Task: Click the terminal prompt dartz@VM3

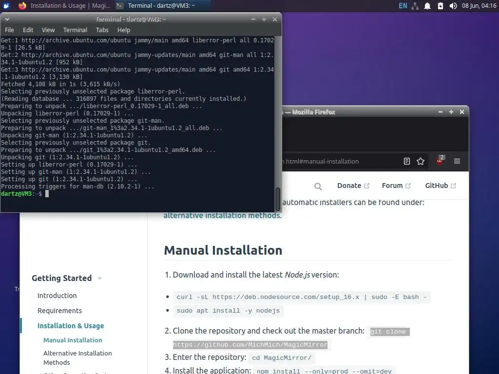Action: tap(17, 194)
